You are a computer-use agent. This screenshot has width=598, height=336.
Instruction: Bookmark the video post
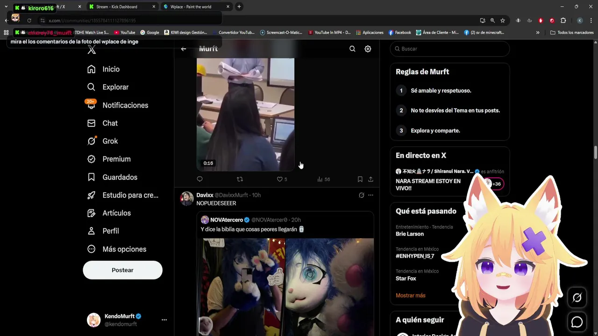360,179
